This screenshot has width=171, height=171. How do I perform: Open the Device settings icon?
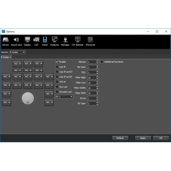click(5, 41)
